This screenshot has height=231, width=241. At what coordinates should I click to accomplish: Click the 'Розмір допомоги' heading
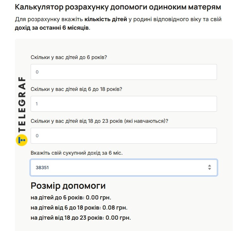68,186
